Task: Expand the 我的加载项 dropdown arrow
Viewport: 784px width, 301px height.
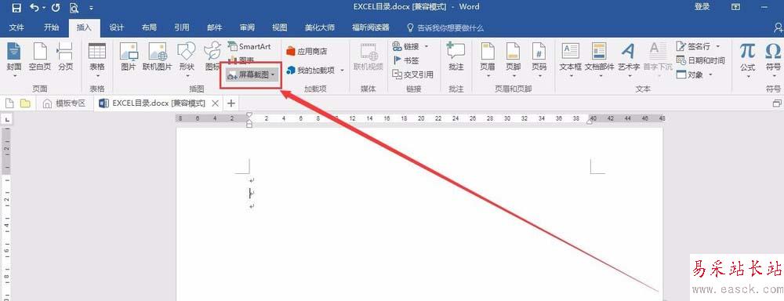Action: point(343,71)
